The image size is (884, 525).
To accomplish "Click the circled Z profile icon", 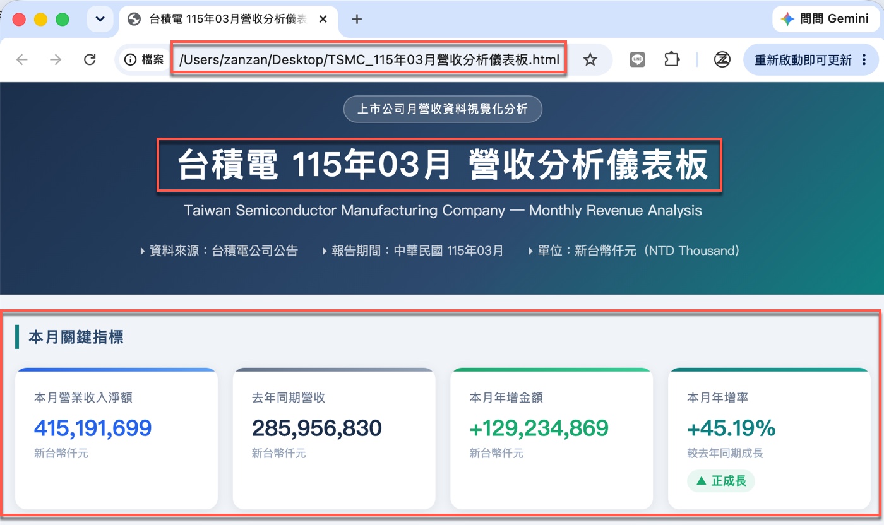I will click(722, 59).
